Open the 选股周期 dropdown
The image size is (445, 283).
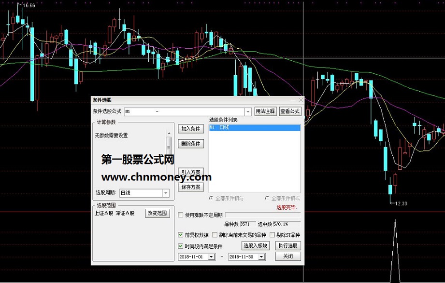click(x=166, y=193)
